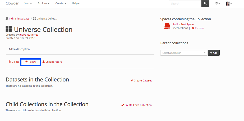This screenshot has width=244, height=121.
Task: Click the checkmark icon beside Create Dataset
Action: (x=132, y=80)
